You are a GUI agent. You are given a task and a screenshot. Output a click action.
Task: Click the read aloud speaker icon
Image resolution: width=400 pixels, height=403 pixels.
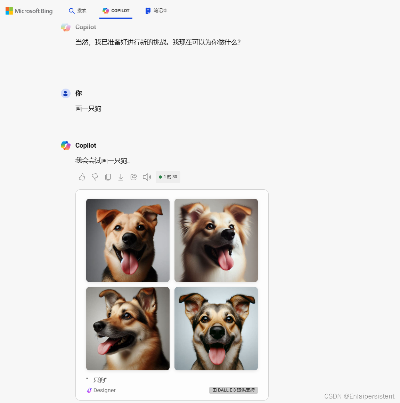(147, 177)
